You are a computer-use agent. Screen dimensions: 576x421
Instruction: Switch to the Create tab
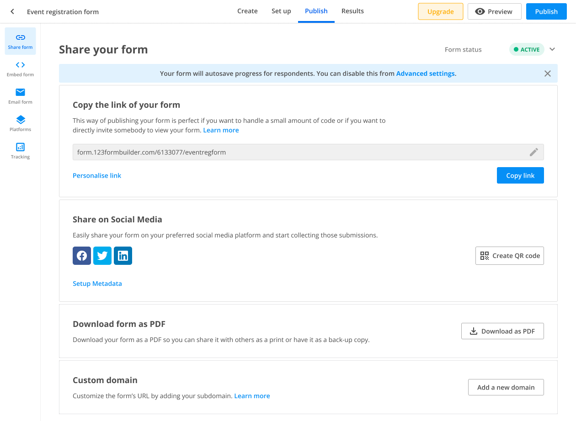[247, 11]
